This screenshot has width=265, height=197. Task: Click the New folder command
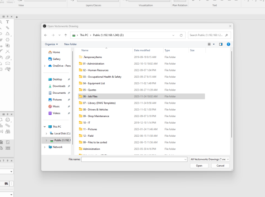point(70,44)
